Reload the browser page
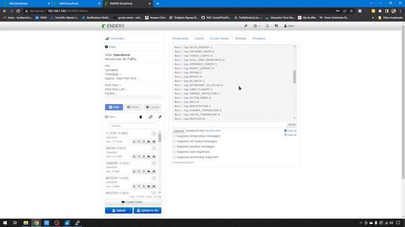Image resolution: width=405 pixels, height=227 pixels. tap(18, 11)
